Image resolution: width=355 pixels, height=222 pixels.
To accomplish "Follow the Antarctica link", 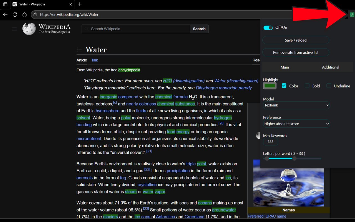I will (166, 217).
